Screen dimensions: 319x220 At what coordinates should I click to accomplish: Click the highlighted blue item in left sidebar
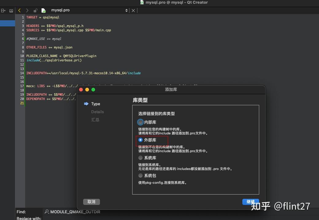coord(8,23)
